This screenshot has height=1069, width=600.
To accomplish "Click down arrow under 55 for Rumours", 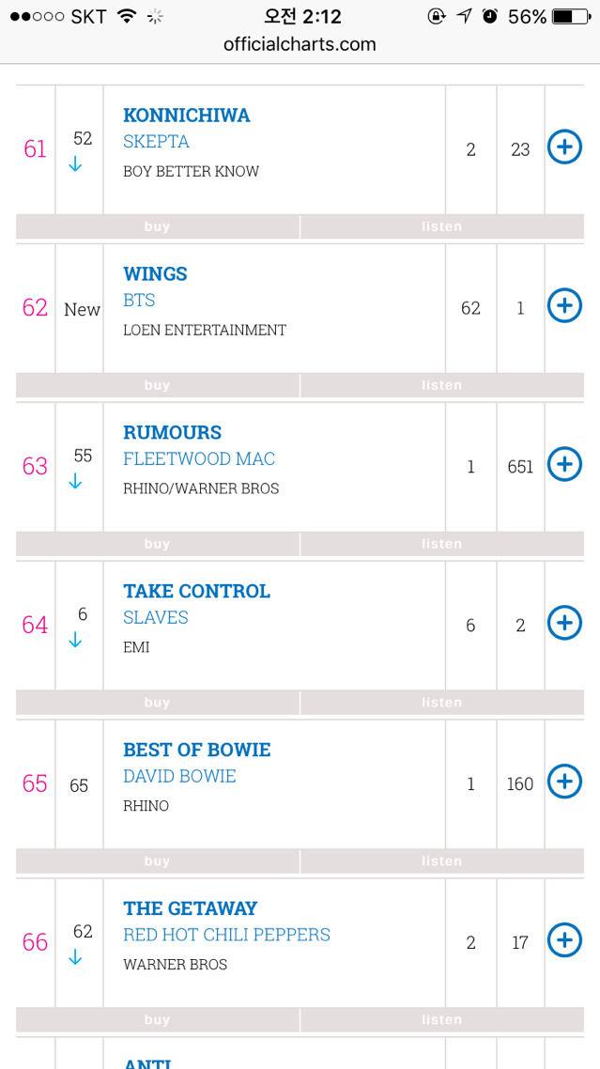I will [76, 482].
